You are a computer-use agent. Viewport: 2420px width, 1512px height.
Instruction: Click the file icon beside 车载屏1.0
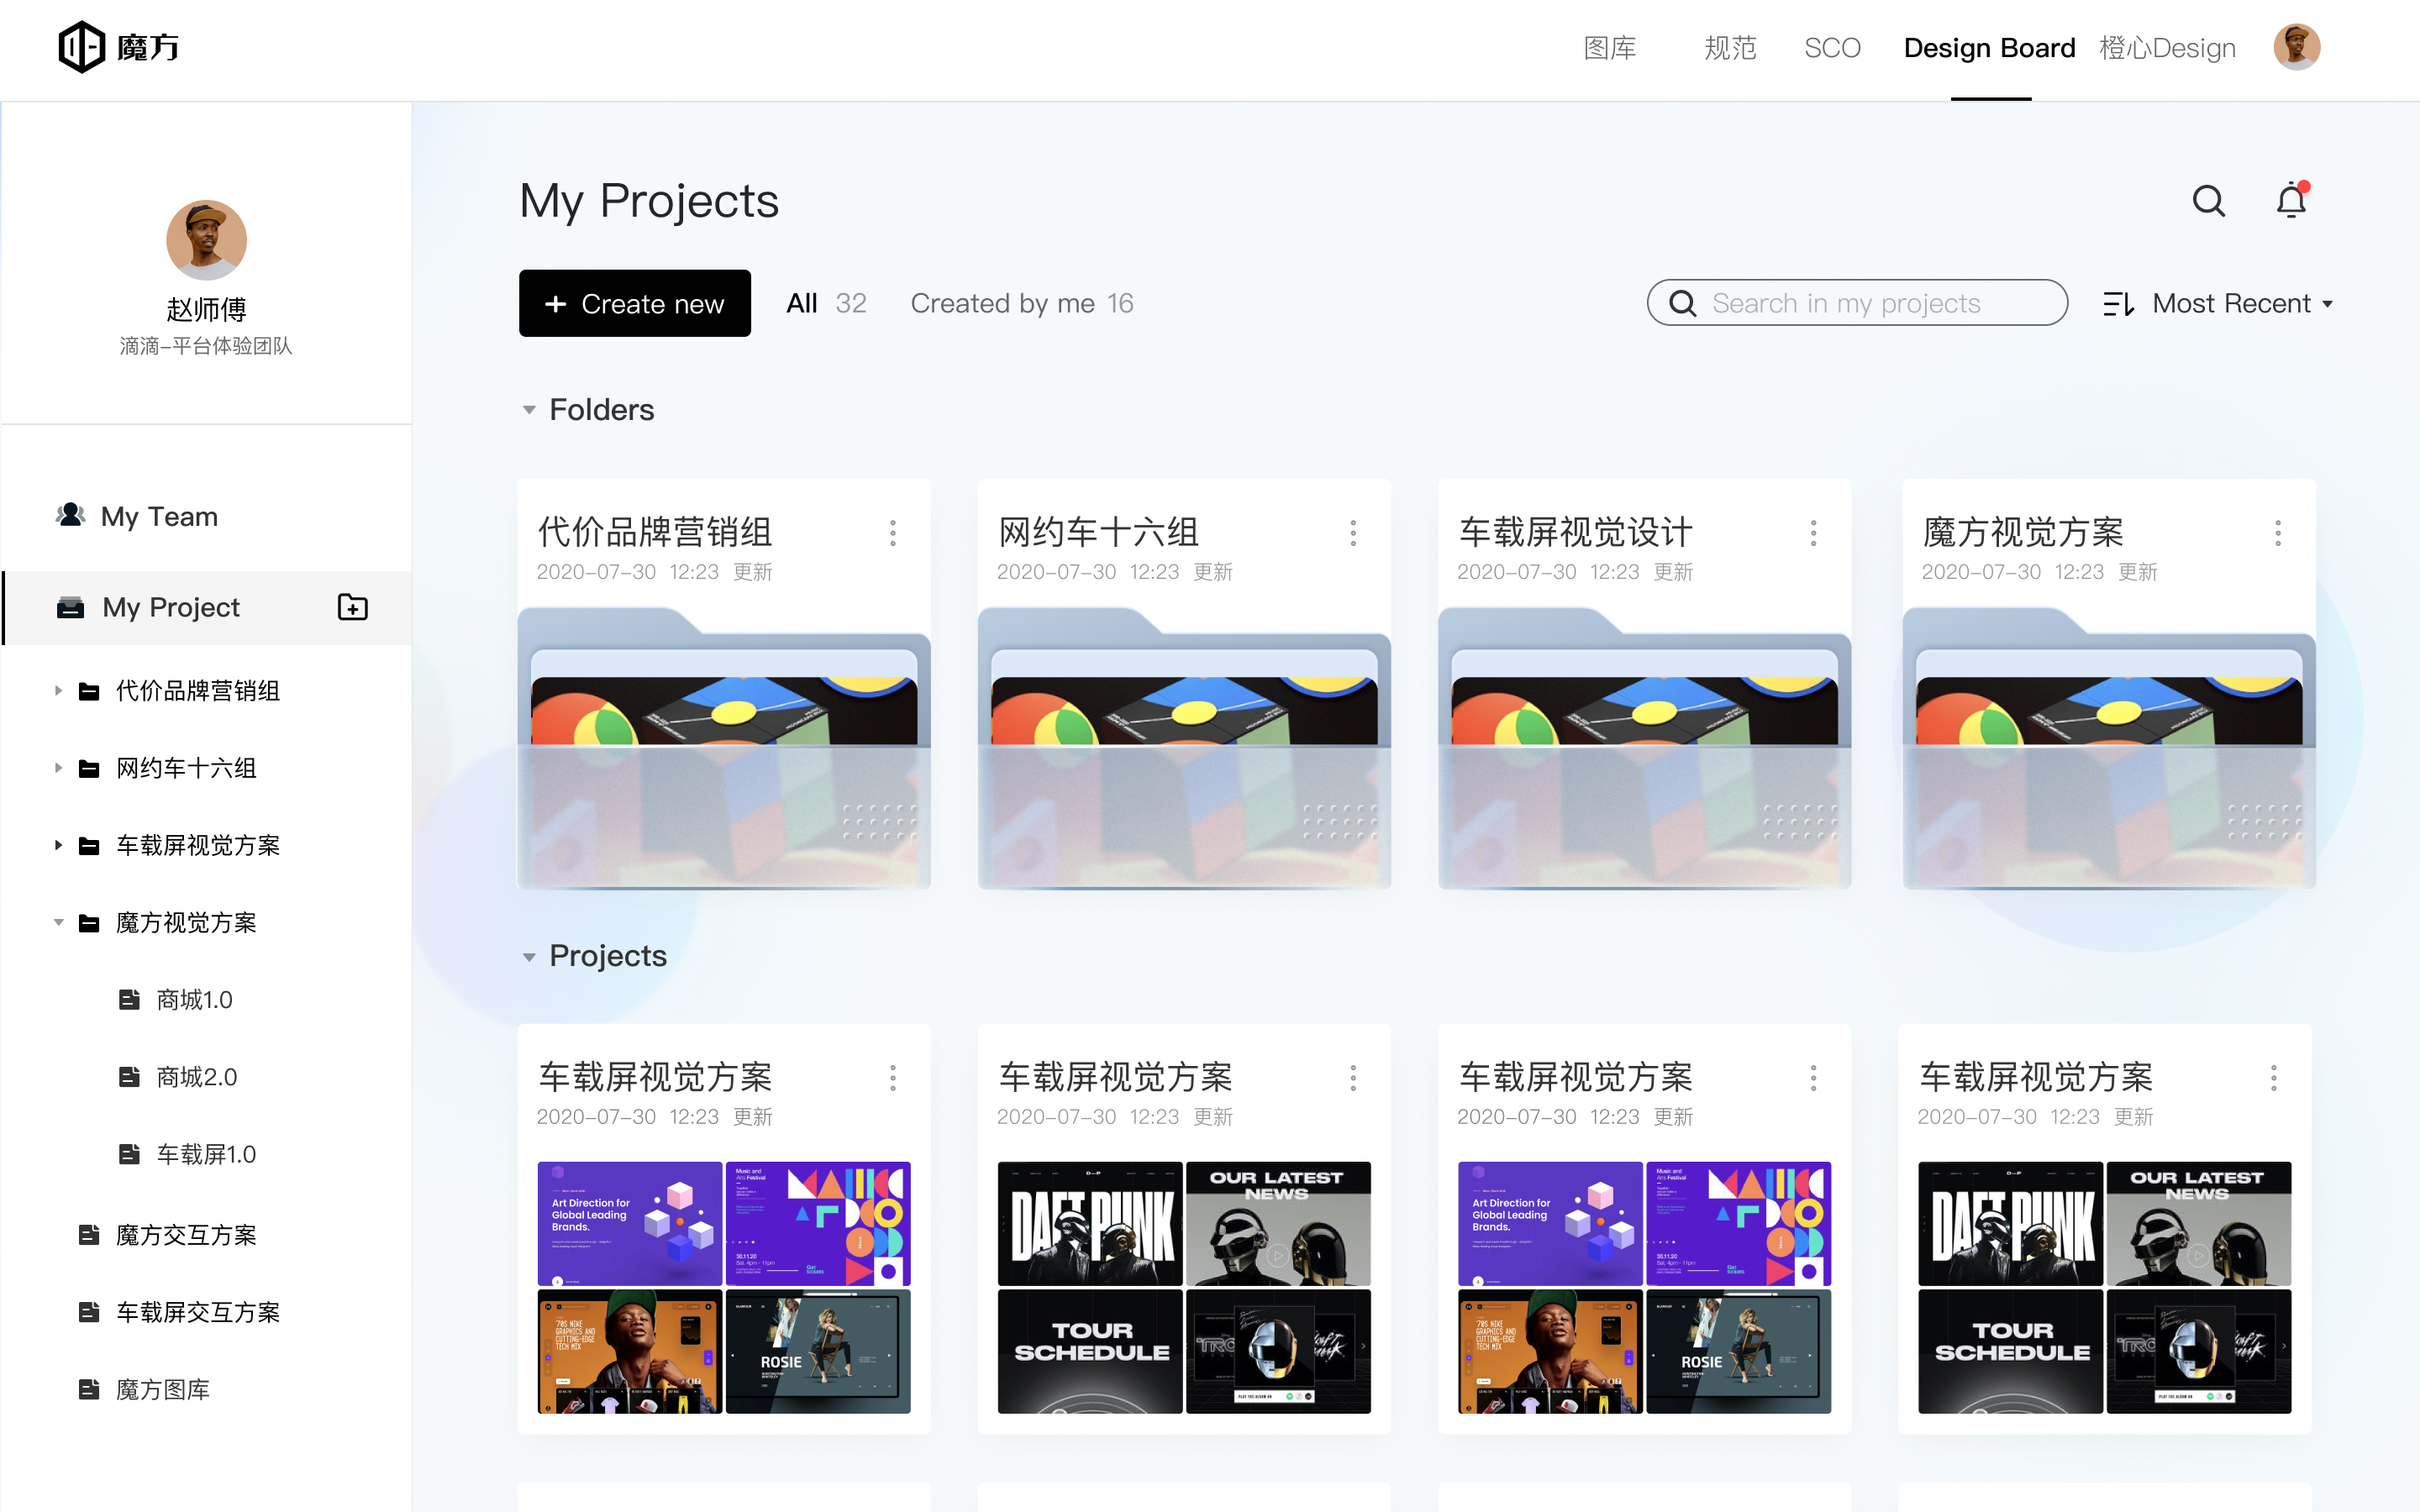click(x=129, y=1154)
